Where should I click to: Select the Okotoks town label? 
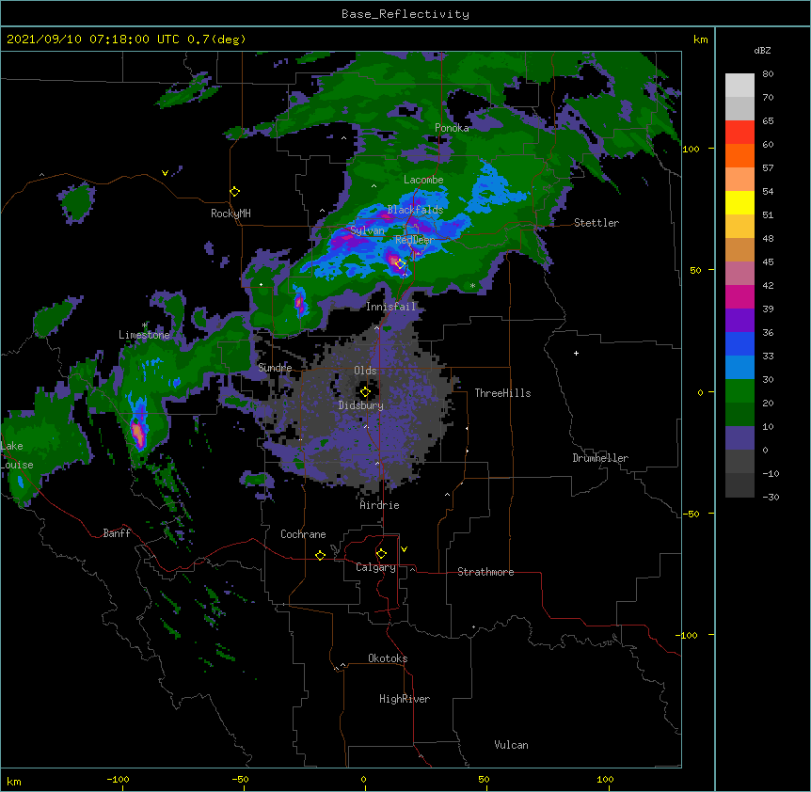[388, 658]
